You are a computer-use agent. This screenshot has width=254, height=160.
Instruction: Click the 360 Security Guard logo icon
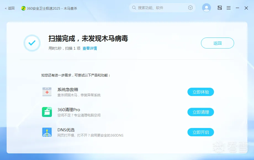point(23,8)
